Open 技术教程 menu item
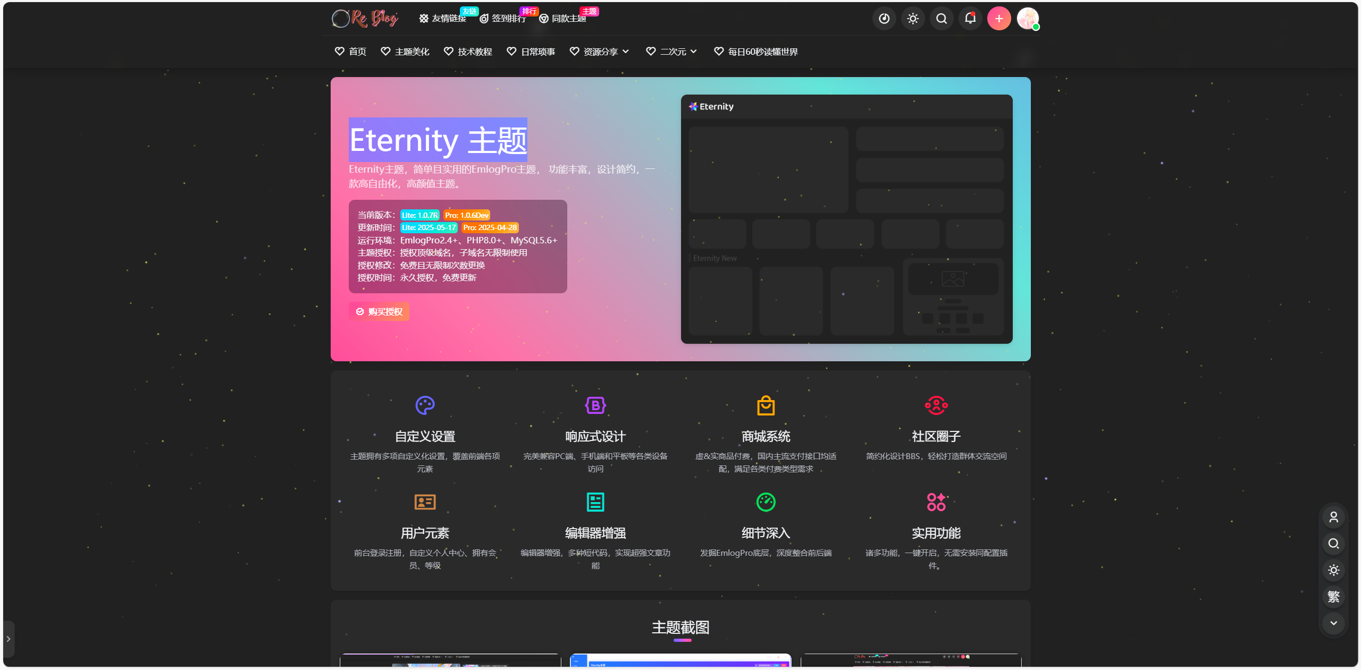 [x=468, y=52]
